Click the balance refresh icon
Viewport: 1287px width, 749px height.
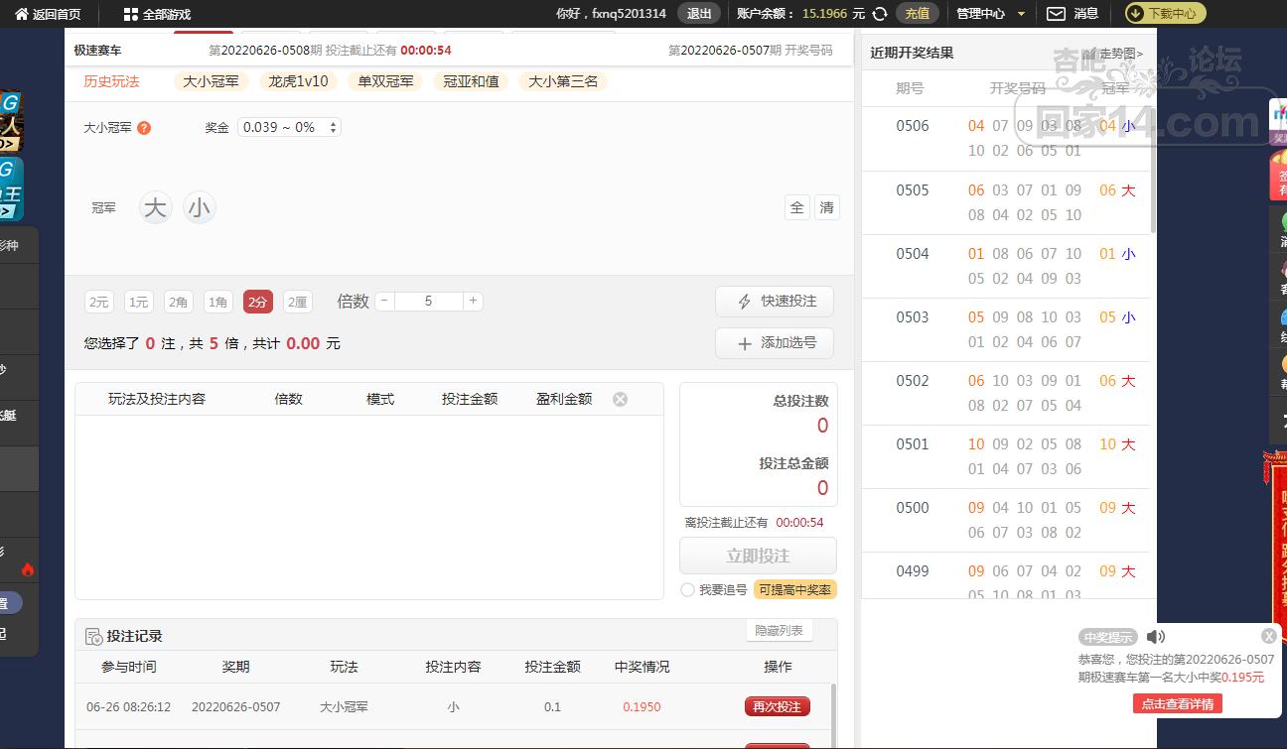[879, 14]
